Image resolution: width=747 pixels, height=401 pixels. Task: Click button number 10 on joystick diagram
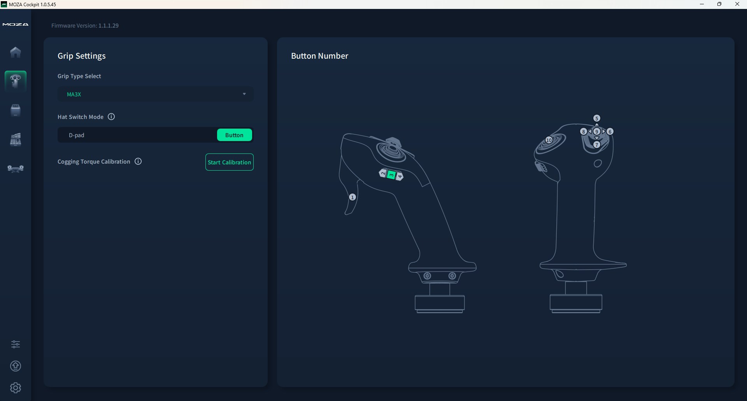549,140
